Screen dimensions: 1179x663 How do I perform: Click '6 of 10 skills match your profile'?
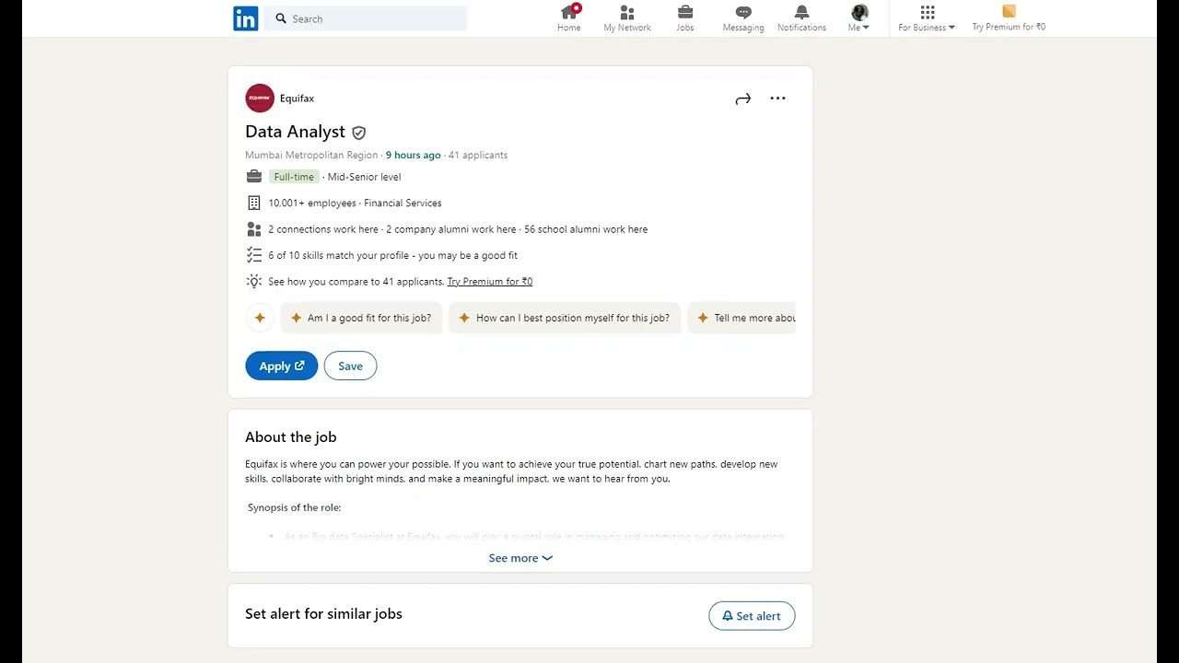coord(338,255)
